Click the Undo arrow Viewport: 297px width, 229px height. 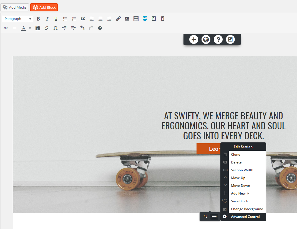[82, 28]
